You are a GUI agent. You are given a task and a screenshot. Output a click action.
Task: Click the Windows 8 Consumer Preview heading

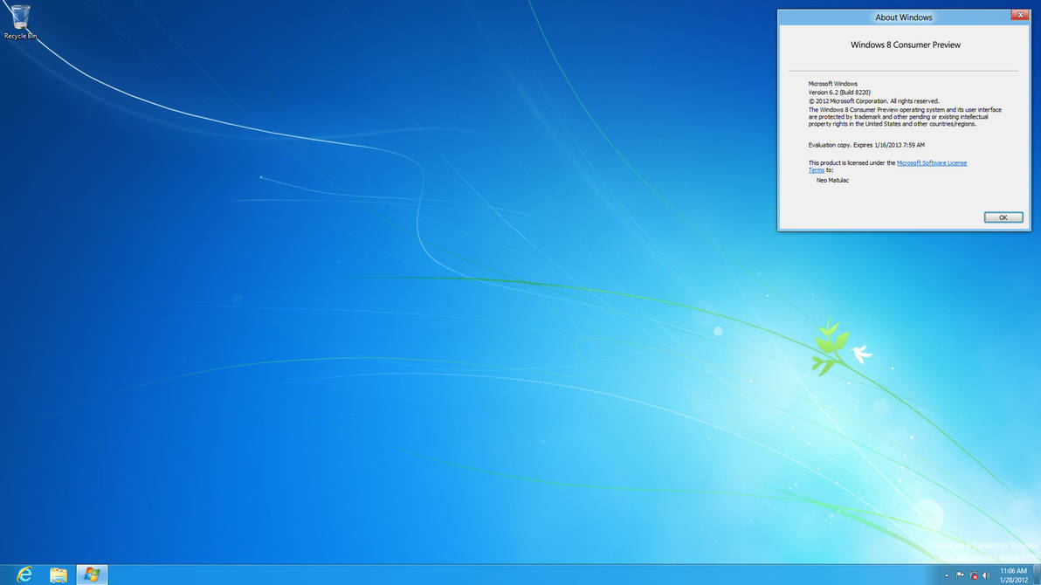point(904,45)
